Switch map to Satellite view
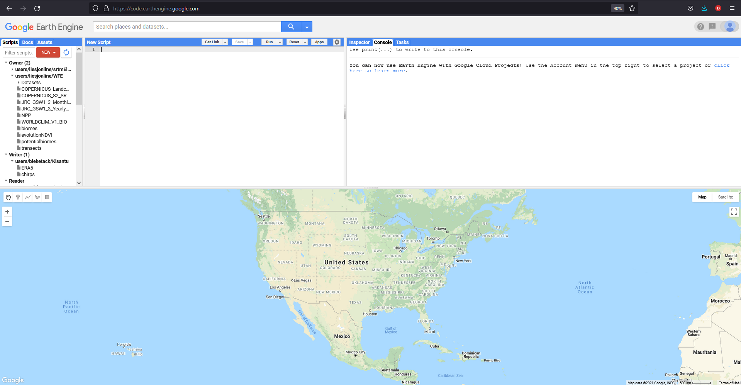The image size is (741, 385). point(726,197)
